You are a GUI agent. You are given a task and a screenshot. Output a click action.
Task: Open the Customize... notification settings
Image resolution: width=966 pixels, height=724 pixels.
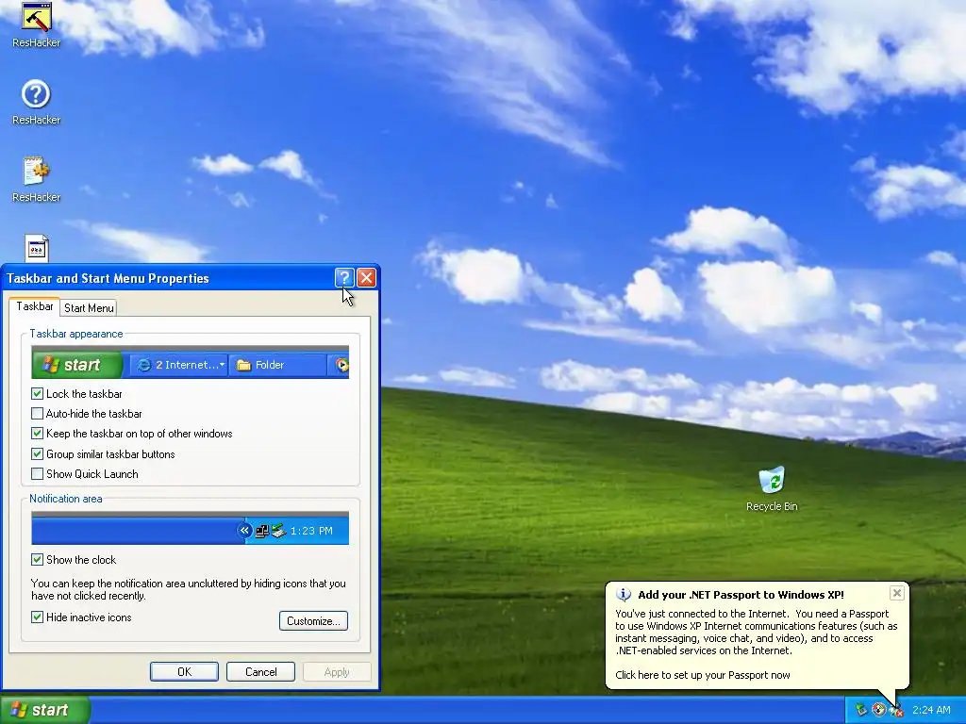pyautogui.click(x=313, y=620)
